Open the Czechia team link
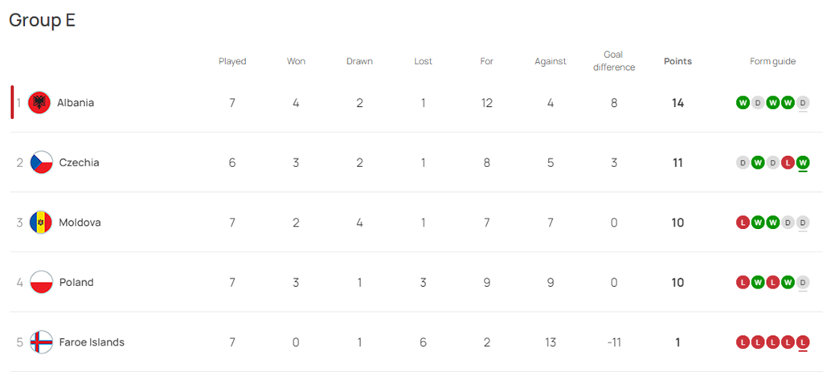Screen dimensions: 823x372 coord(79,162)
